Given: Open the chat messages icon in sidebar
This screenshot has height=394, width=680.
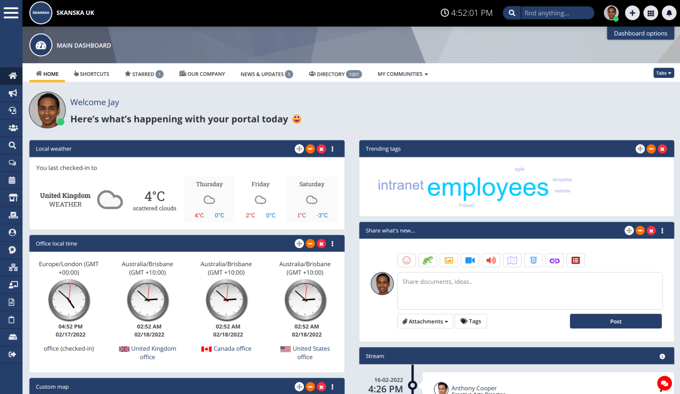Looking at the screenshot, I should (x=11, y=162).
